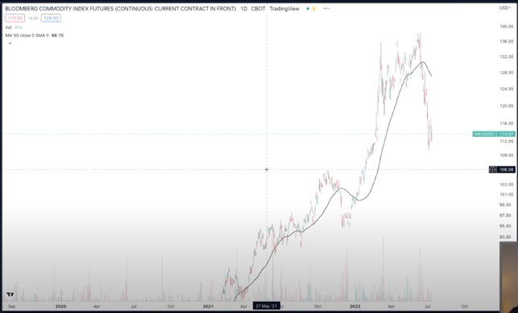Click the 2021 year label on time axis
Image resolution: width=518 pixels, height=313 pixels.
[208, 307]
